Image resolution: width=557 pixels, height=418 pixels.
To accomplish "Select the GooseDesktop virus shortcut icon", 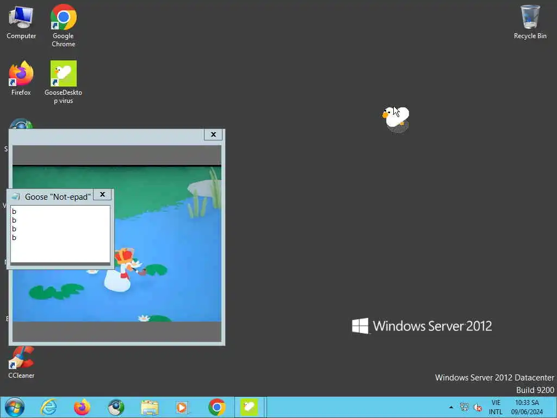I will pos(63,82).
